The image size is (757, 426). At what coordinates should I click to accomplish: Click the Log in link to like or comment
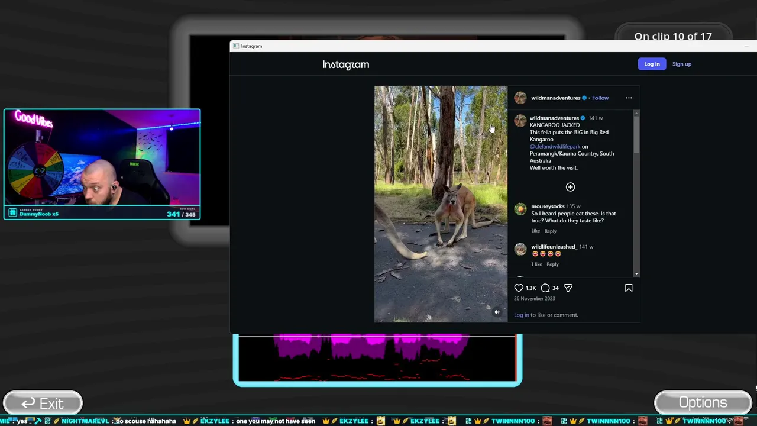[521, 315]
